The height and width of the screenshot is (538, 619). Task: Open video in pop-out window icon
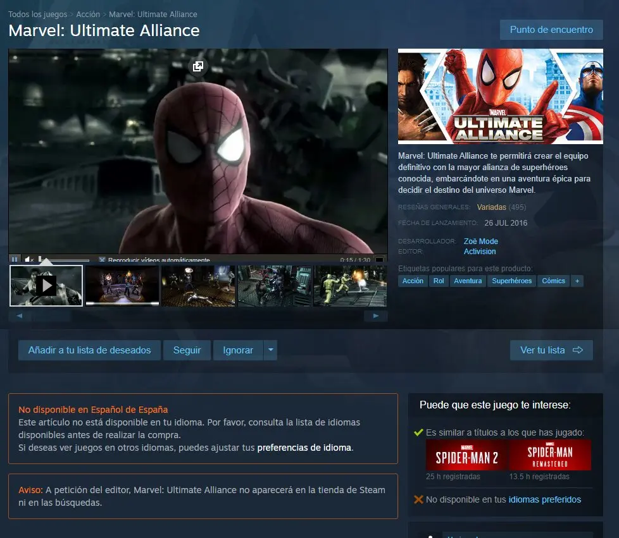197,66
